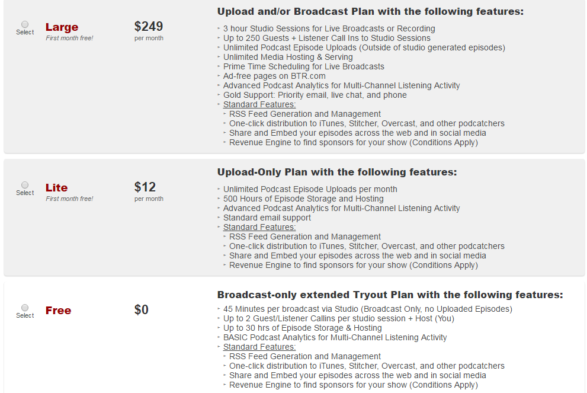
Task: Click the Select label under Free's radio
Action: click(25, 316)
